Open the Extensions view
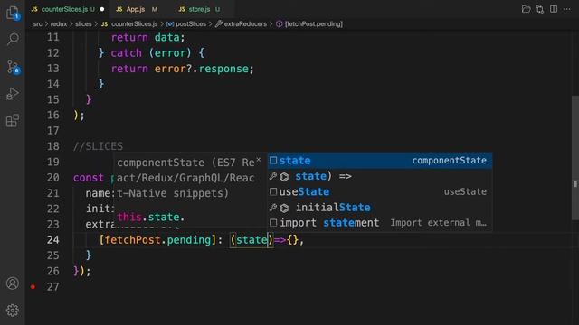This screenshot has height=325, width=579. tap(13, 120)
